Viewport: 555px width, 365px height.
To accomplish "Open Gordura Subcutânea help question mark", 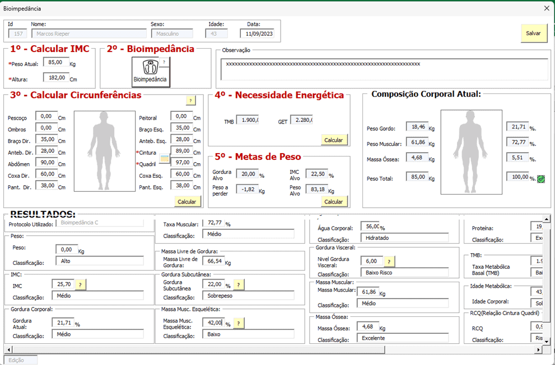I will click(x=239, y=285).
